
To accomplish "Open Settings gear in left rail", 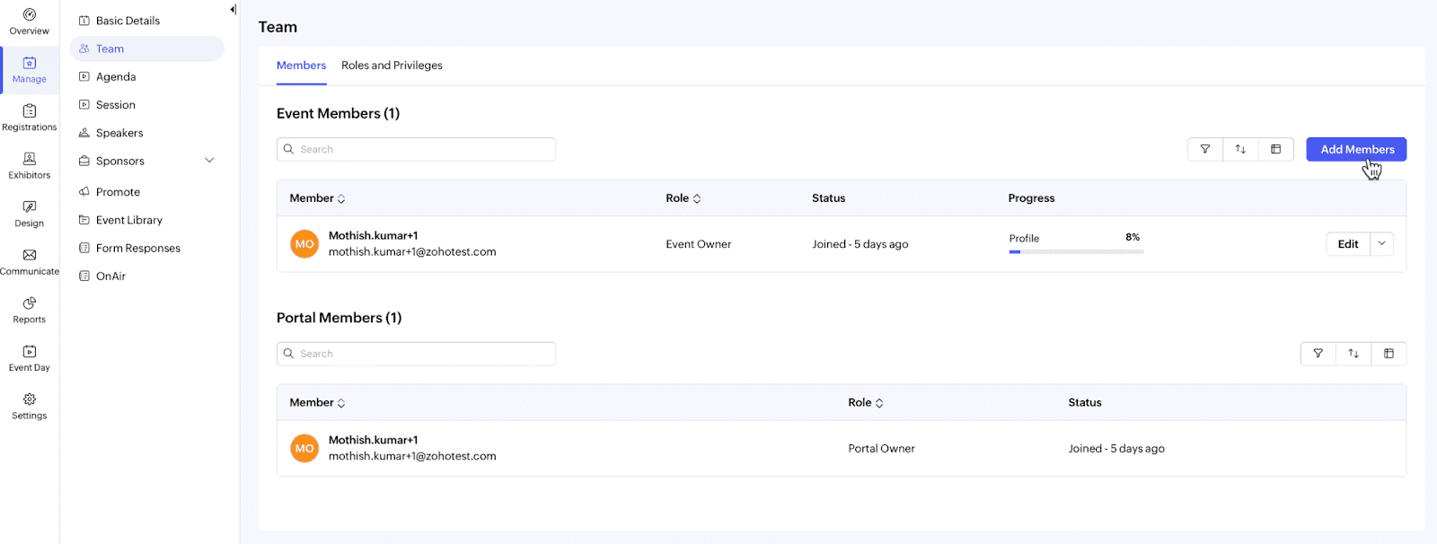I will (30, 399).
